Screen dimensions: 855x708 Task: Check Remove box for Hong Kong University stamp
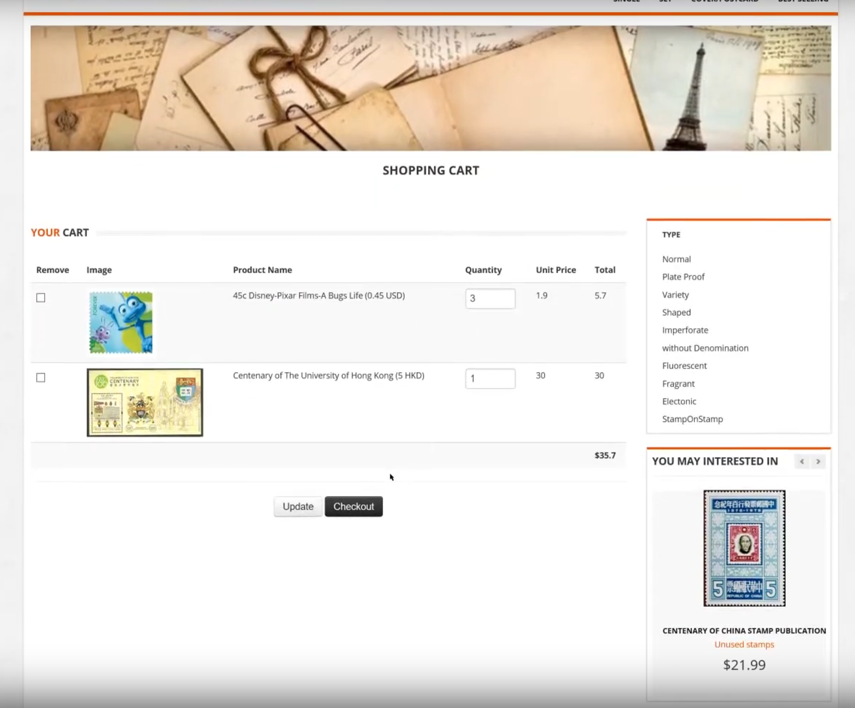[41, 378]
